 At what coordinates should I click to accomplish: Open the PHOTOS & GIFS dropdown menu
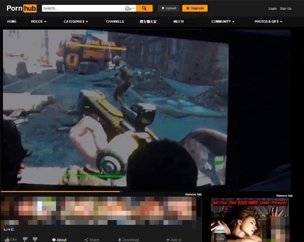point(268,22)
